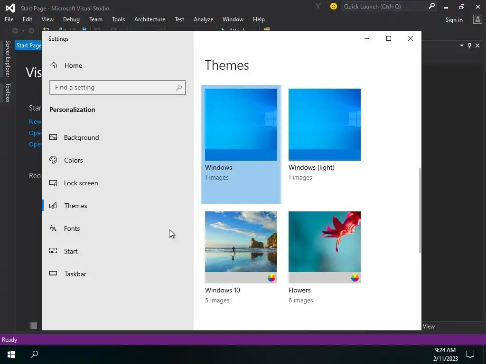Image resolution: width=486 pixels, height=364 pixels.
Task: Select the Windows 10 theme thumbnail
Action: click(x=241, y=247)
